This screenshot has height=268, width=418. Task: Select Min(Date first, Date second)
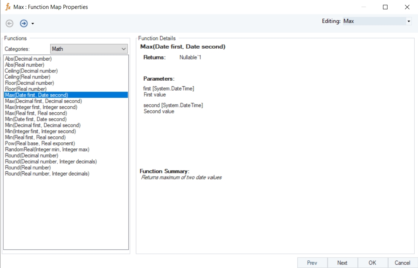(36, 119)
